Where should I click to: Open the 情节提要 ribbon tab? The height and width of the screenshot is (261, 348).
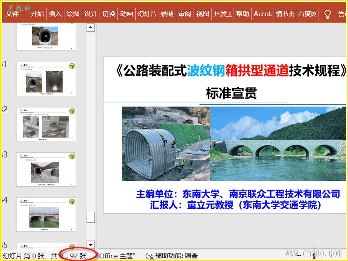[x=285, y=14]
